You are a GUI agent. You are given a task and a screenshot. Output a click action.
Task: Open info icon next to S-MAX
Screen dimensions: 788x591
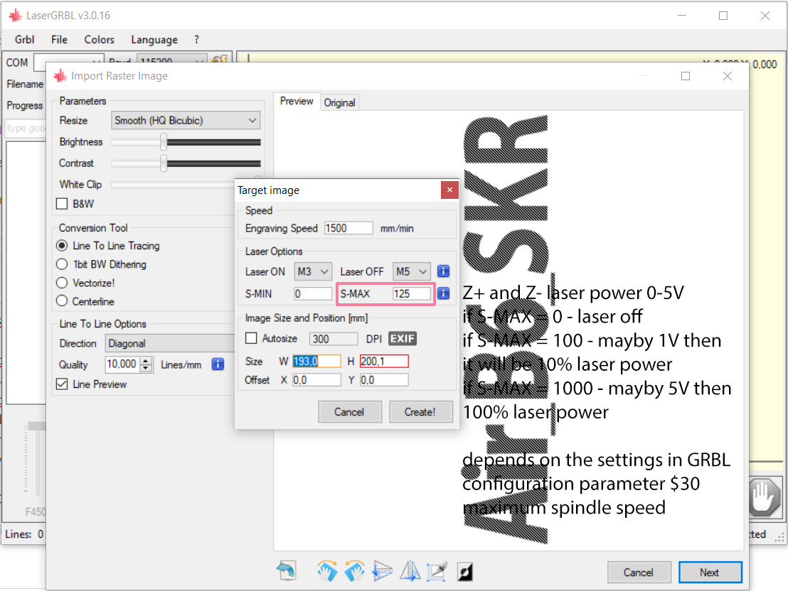point(443,293)
